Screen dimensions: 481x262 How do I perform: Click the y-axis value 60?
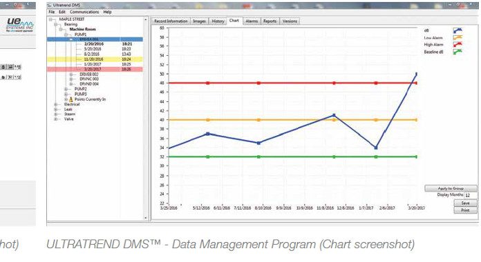tap(162, 28)
